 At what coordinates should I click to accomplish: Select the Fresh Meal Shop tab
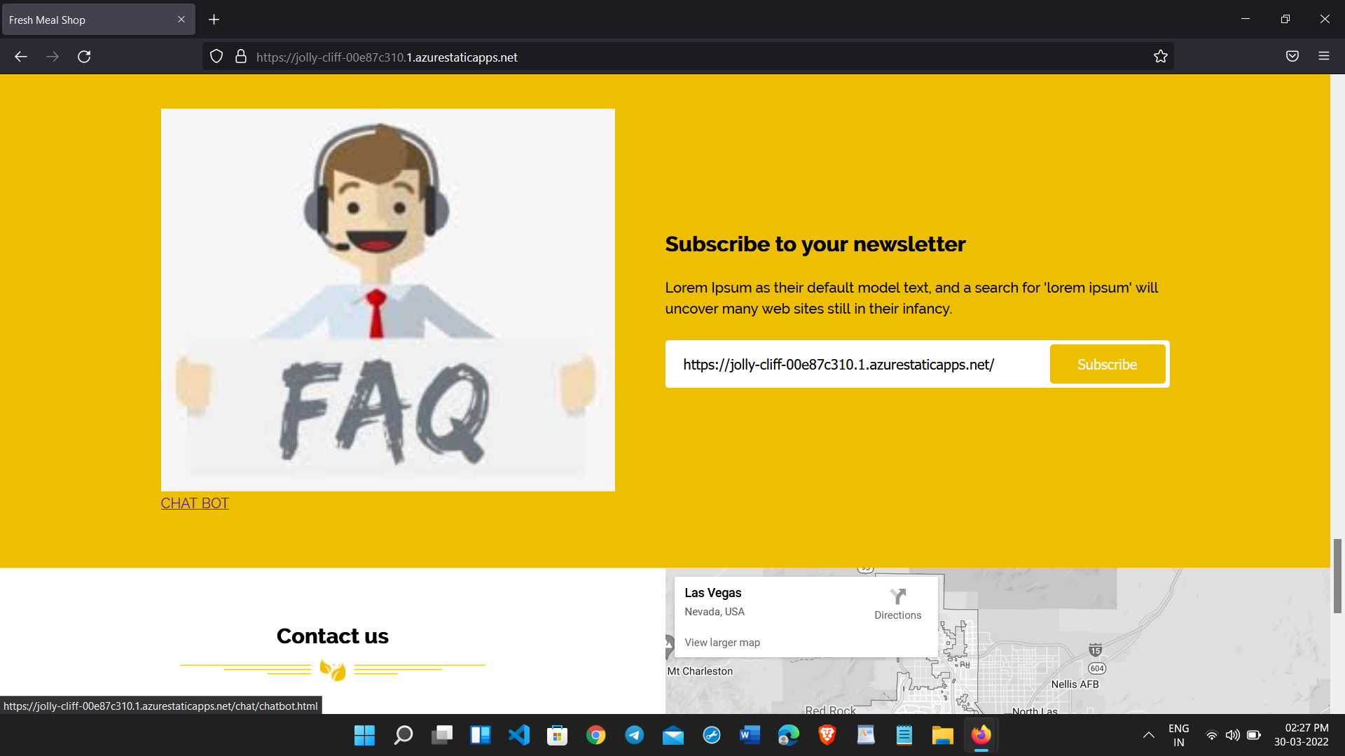point(98,20)
